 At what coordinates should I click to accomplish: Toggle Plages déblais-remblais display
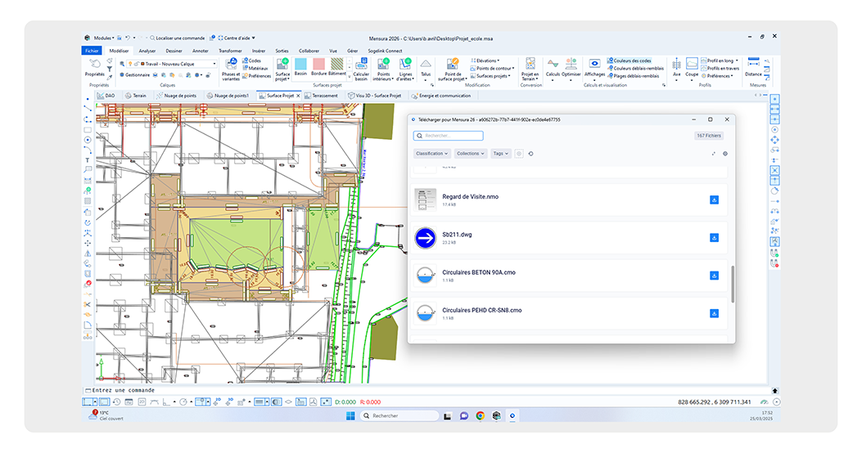[x=633, y=75]
